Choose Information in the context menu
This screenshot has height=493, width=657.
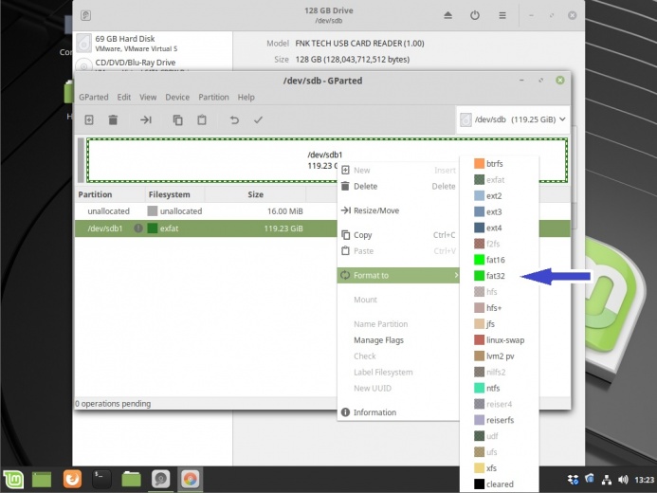374,412
